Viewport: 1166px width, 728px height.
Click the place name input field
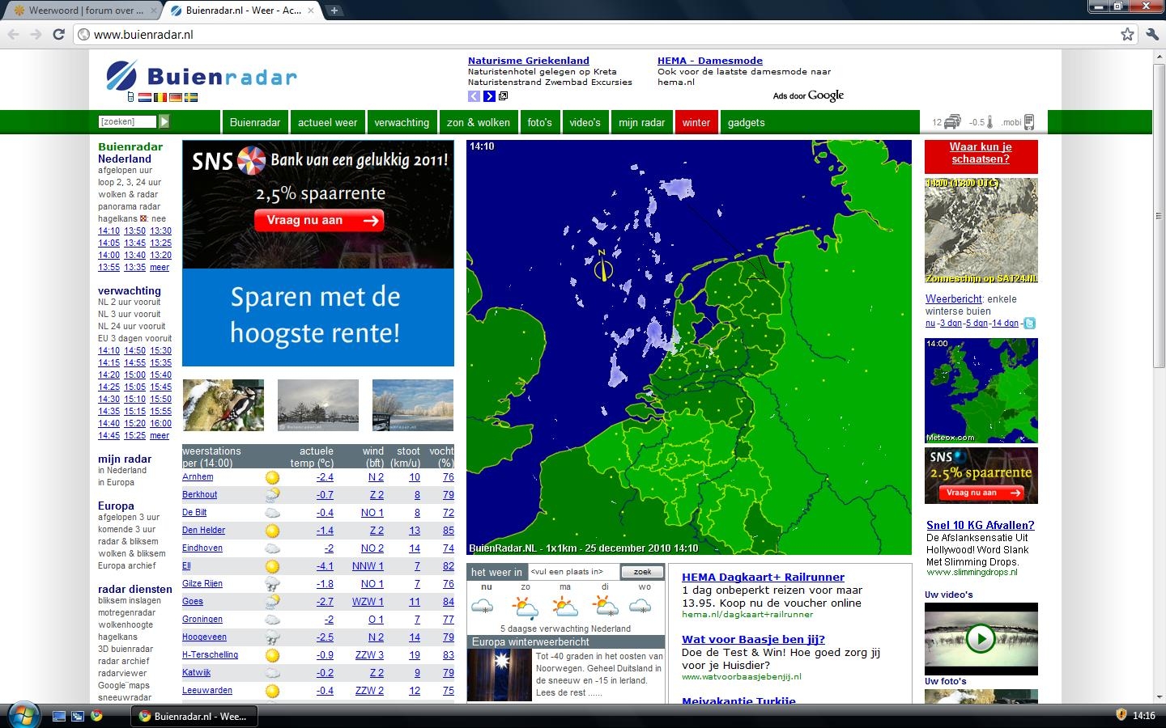tap(572, 572)
